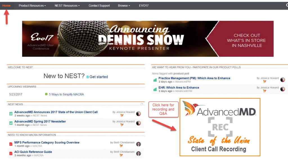Click the Get started link
288x159 pixels.
click(99, 77)
